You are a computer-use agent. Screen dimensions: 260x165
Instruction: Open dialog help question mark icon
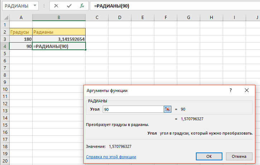[x=231, y=90]
